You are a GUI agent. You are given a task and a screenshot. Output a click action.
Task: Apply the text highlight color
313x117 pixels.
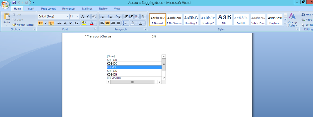tap(84, 23)
